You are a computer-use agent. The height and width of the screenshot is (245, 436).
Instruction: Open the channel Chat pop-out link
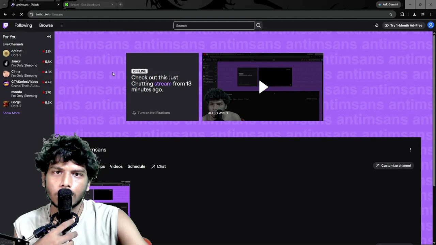click(159, 166)
